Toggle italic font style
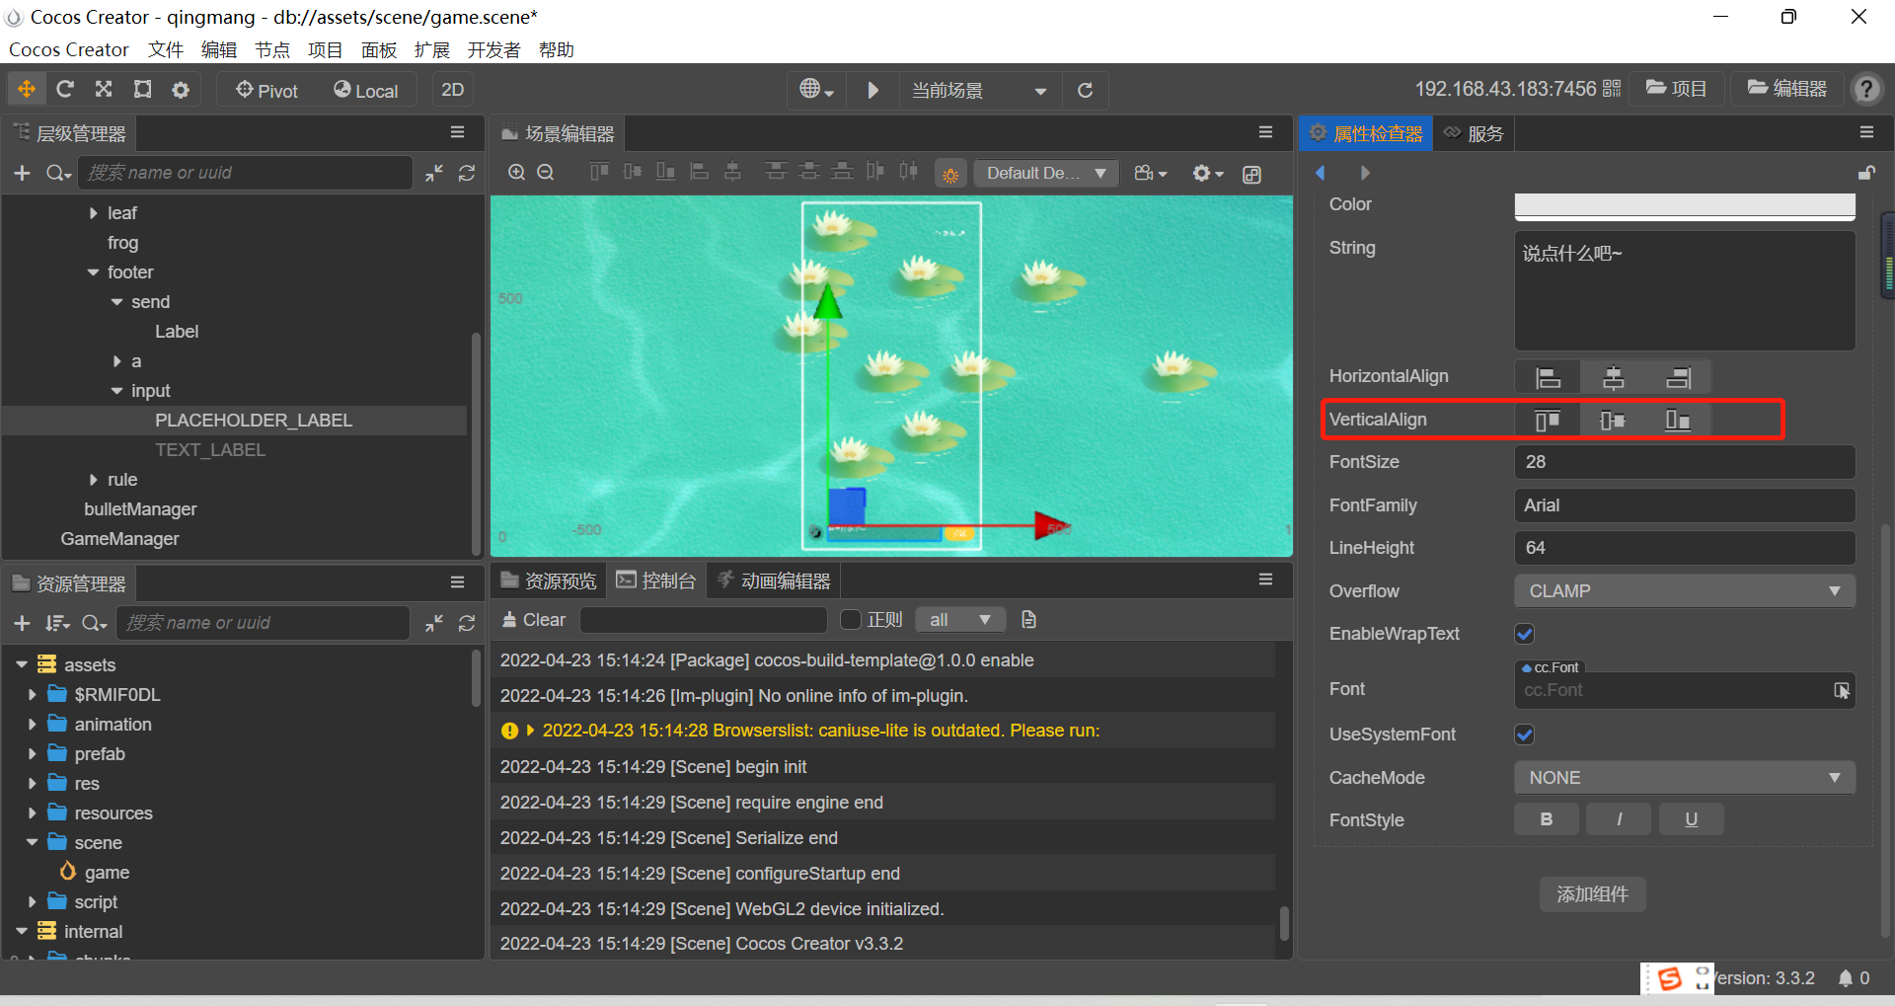 (1619, 819)
